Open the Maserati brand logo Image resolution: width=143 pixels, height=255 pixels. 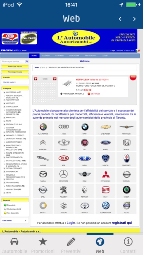coord(126,158)
